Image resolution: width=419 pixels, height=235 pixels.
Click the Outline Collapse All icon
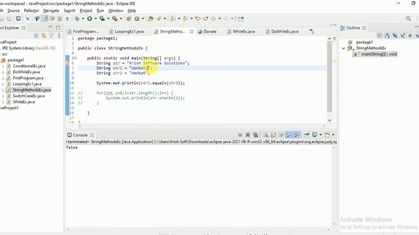380,36
